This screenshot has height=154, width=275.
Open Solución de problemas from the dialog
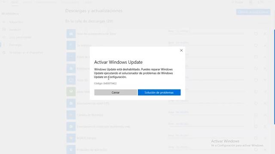click(159, 92)
